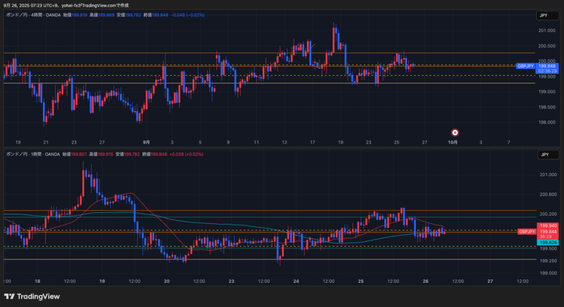564x307 pixels.
Task: Click 201.000 on the upper price axis
Action: pos(546,30)
